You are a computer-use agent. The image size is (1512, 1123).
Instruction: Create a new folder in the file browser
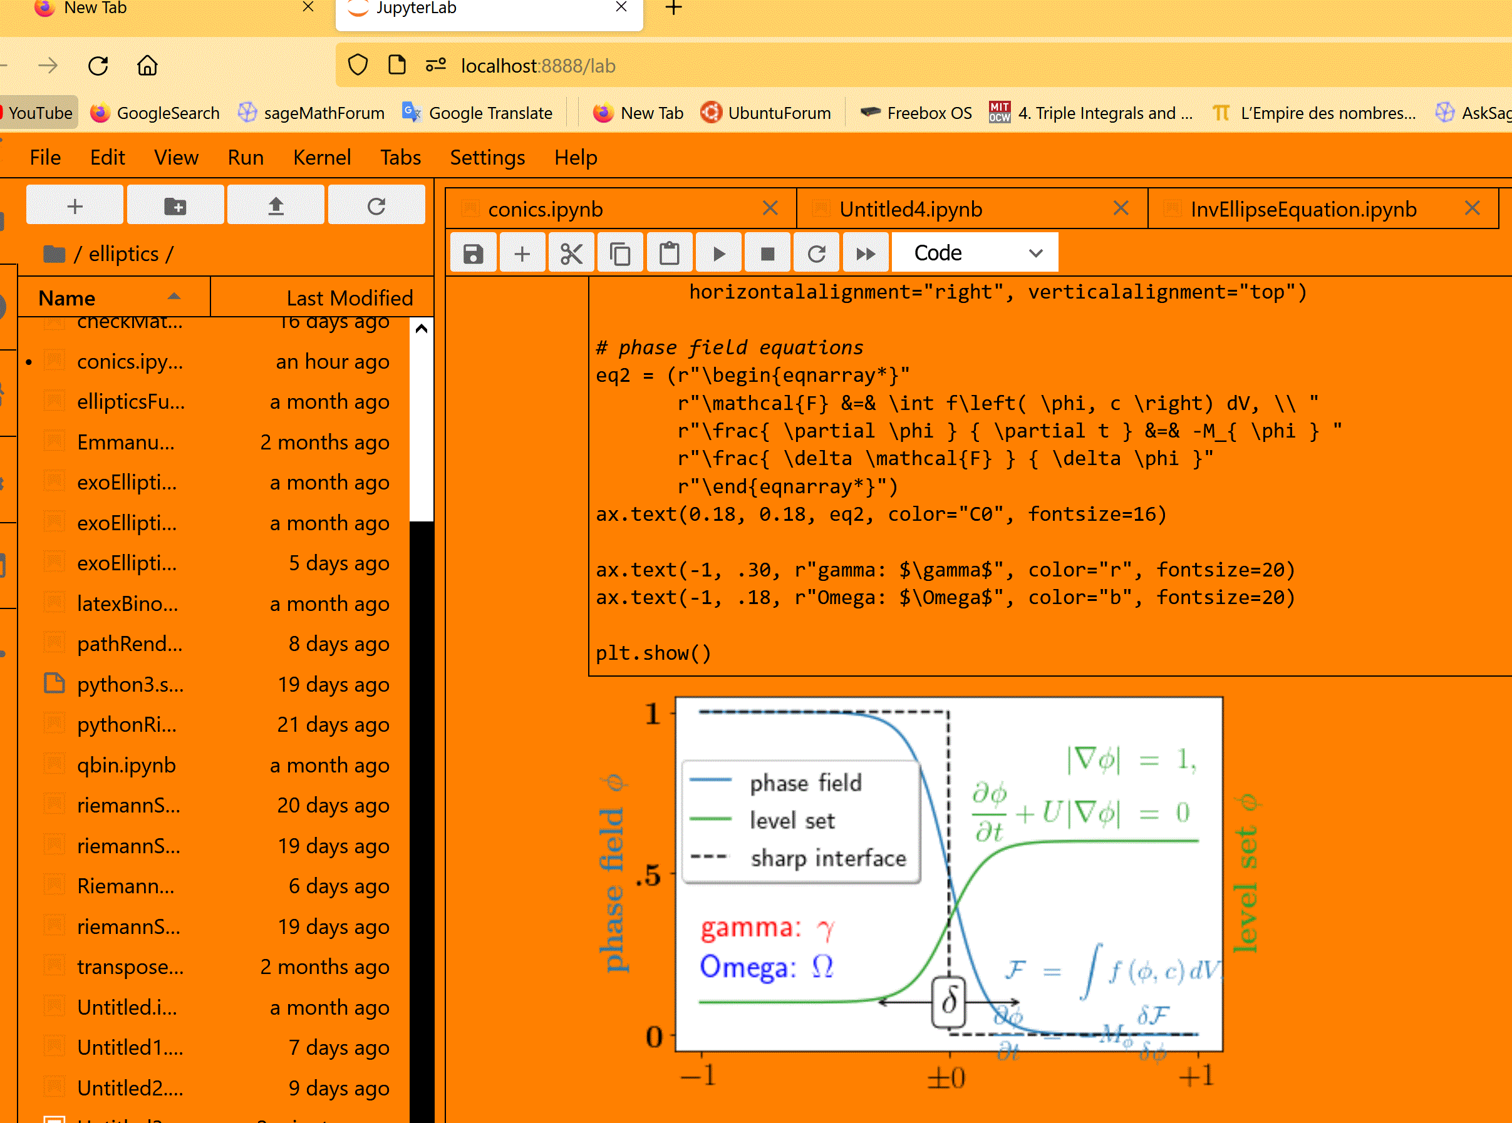click(175, 205)
